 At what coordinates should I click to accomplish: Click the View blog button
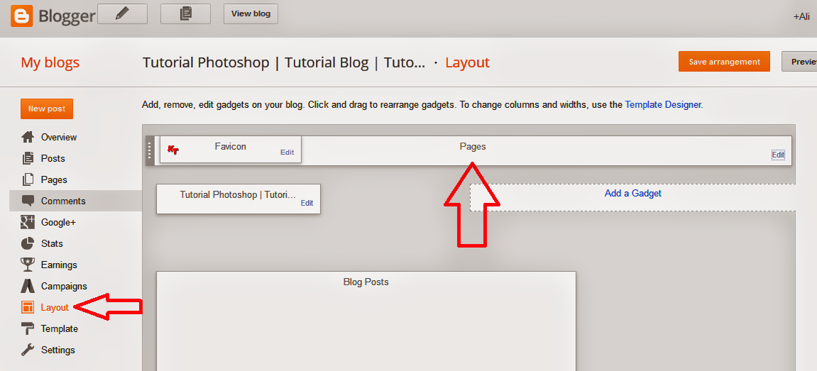[x=251, y=14]
